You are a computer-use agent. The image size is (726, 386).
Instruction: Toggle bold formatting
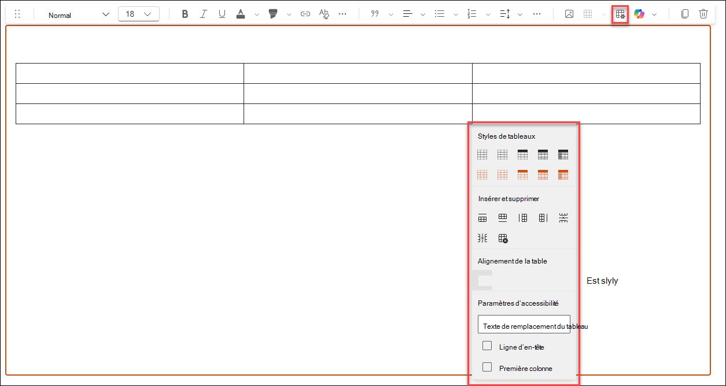(185, 14)
